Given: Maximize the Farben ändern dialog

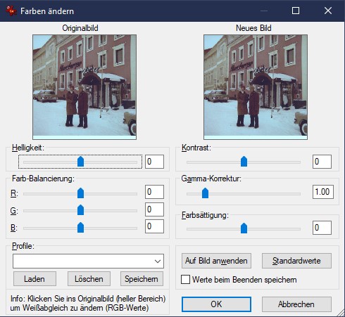Looking at the screenshot, I should click(296, 11).
